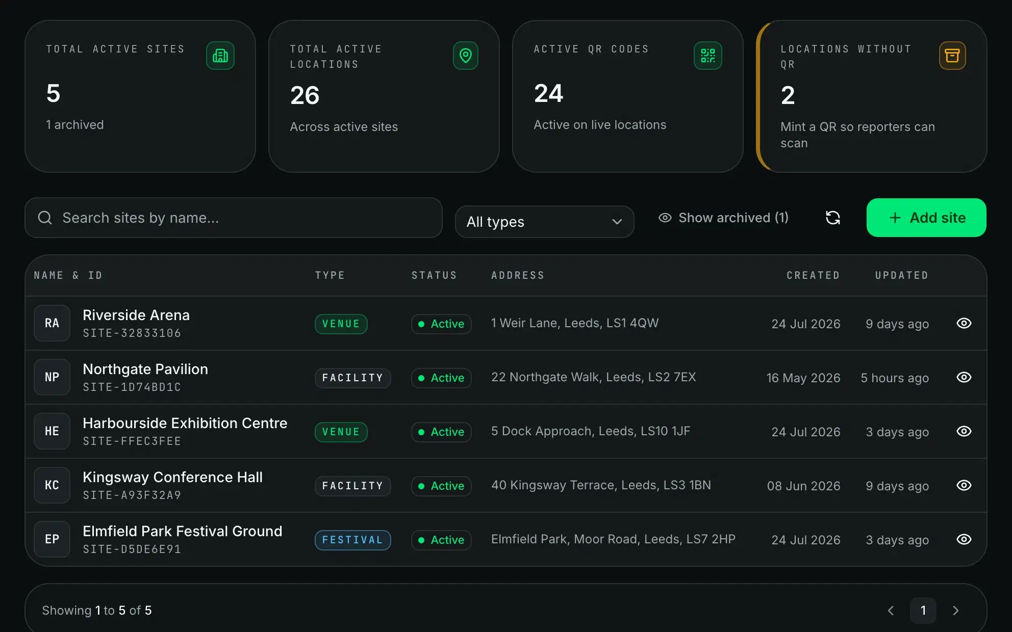Go to next page with right chevron
This screenshot has width=1012, height=632.
point(955,611)
